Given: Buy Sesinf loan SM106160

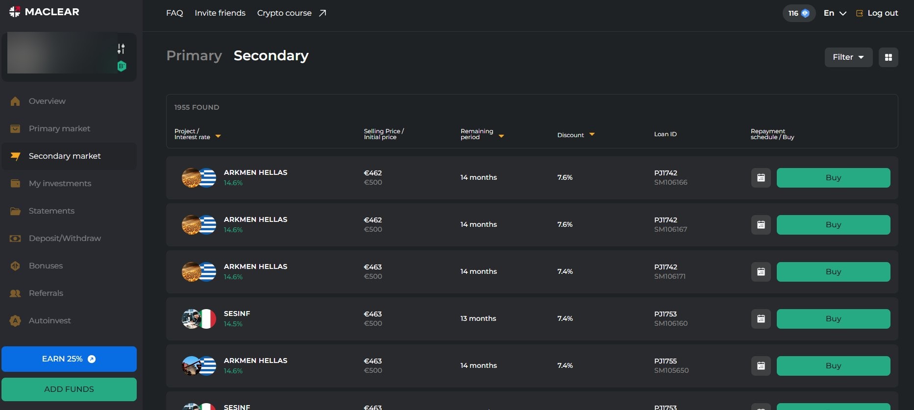Looking at the screenshot, I should pos(833,319).
